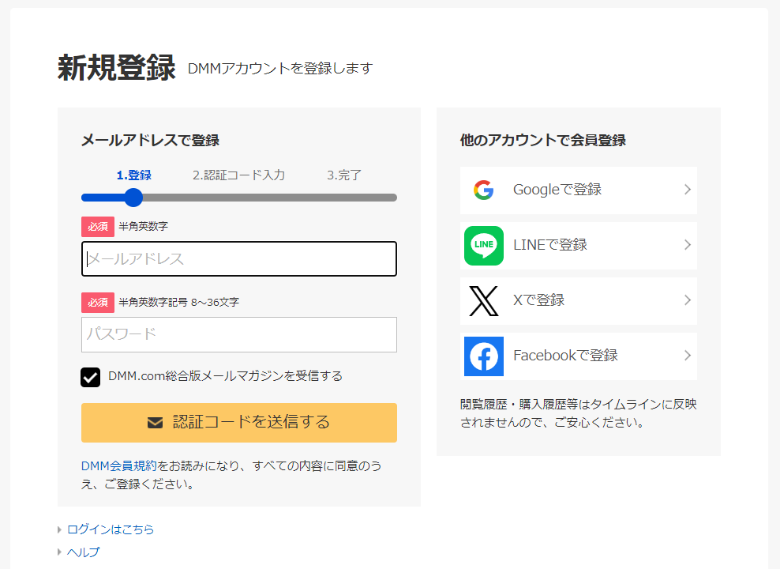Image resolution: width=780 pixels, height=569 pixels.
Task: Click the 認証コードを送信する button
Action: [x=238, y=423]
